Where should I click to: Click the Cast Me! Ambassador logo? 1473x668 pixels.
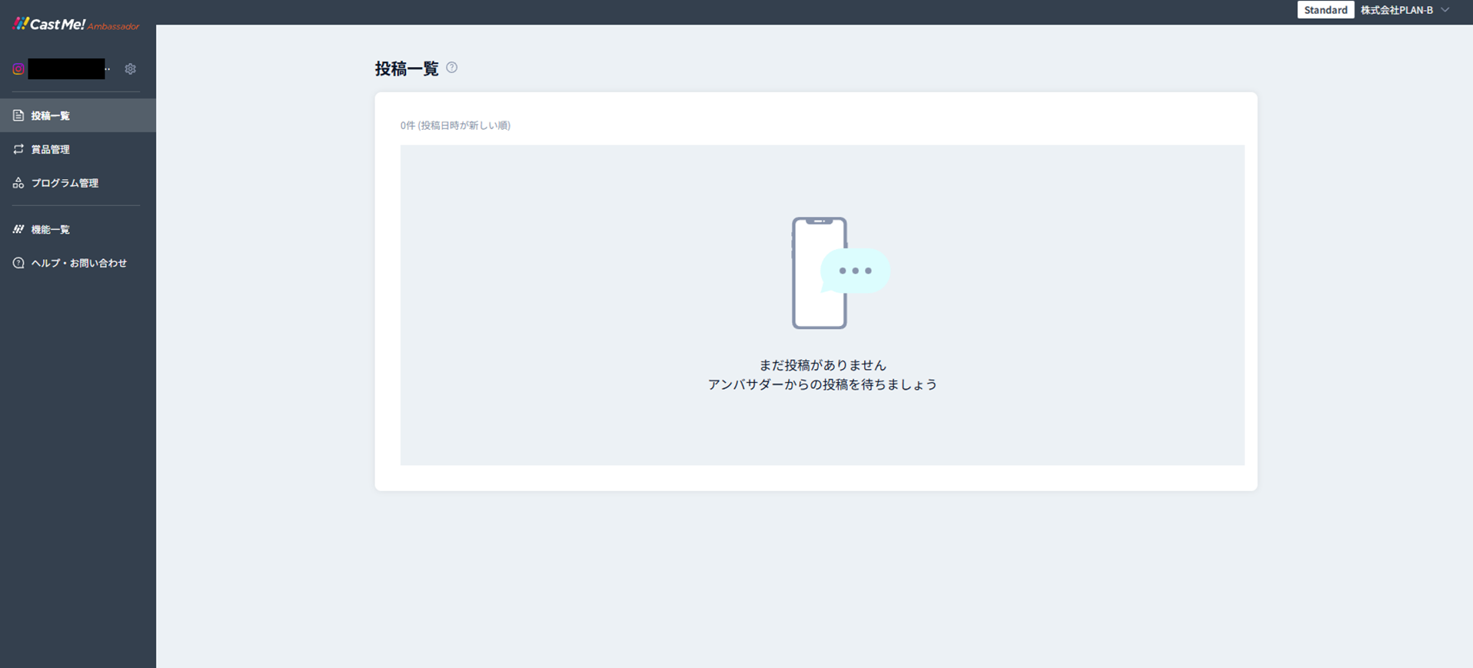[x=75, y=24]
